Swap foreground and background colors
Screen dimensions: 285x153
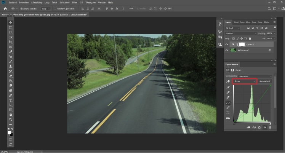[x=12, y=129]
